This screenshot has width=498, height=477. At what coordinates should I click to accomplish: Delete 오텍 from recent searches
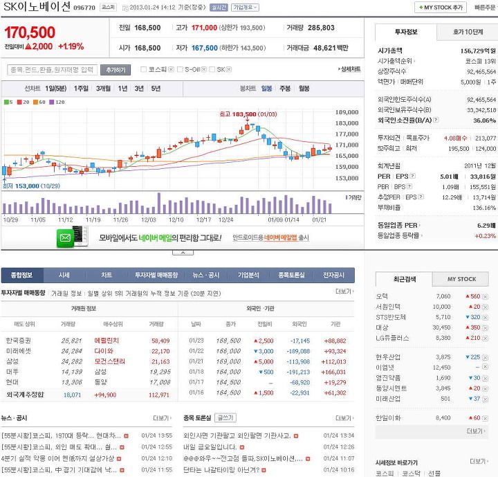point(485,297)
